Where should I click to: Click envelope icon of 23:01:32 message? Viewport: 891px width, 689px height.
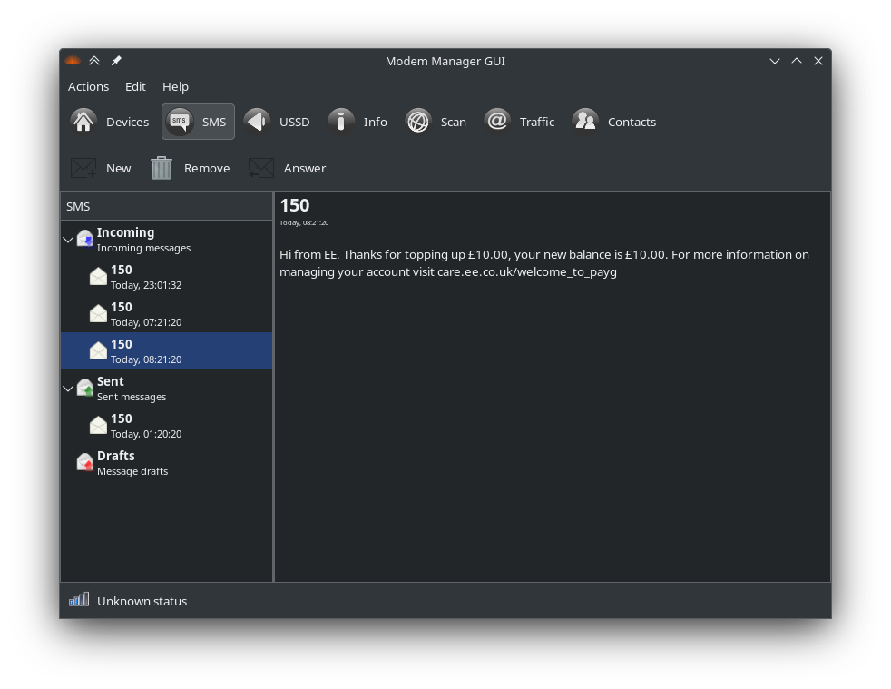pos(98,276)
